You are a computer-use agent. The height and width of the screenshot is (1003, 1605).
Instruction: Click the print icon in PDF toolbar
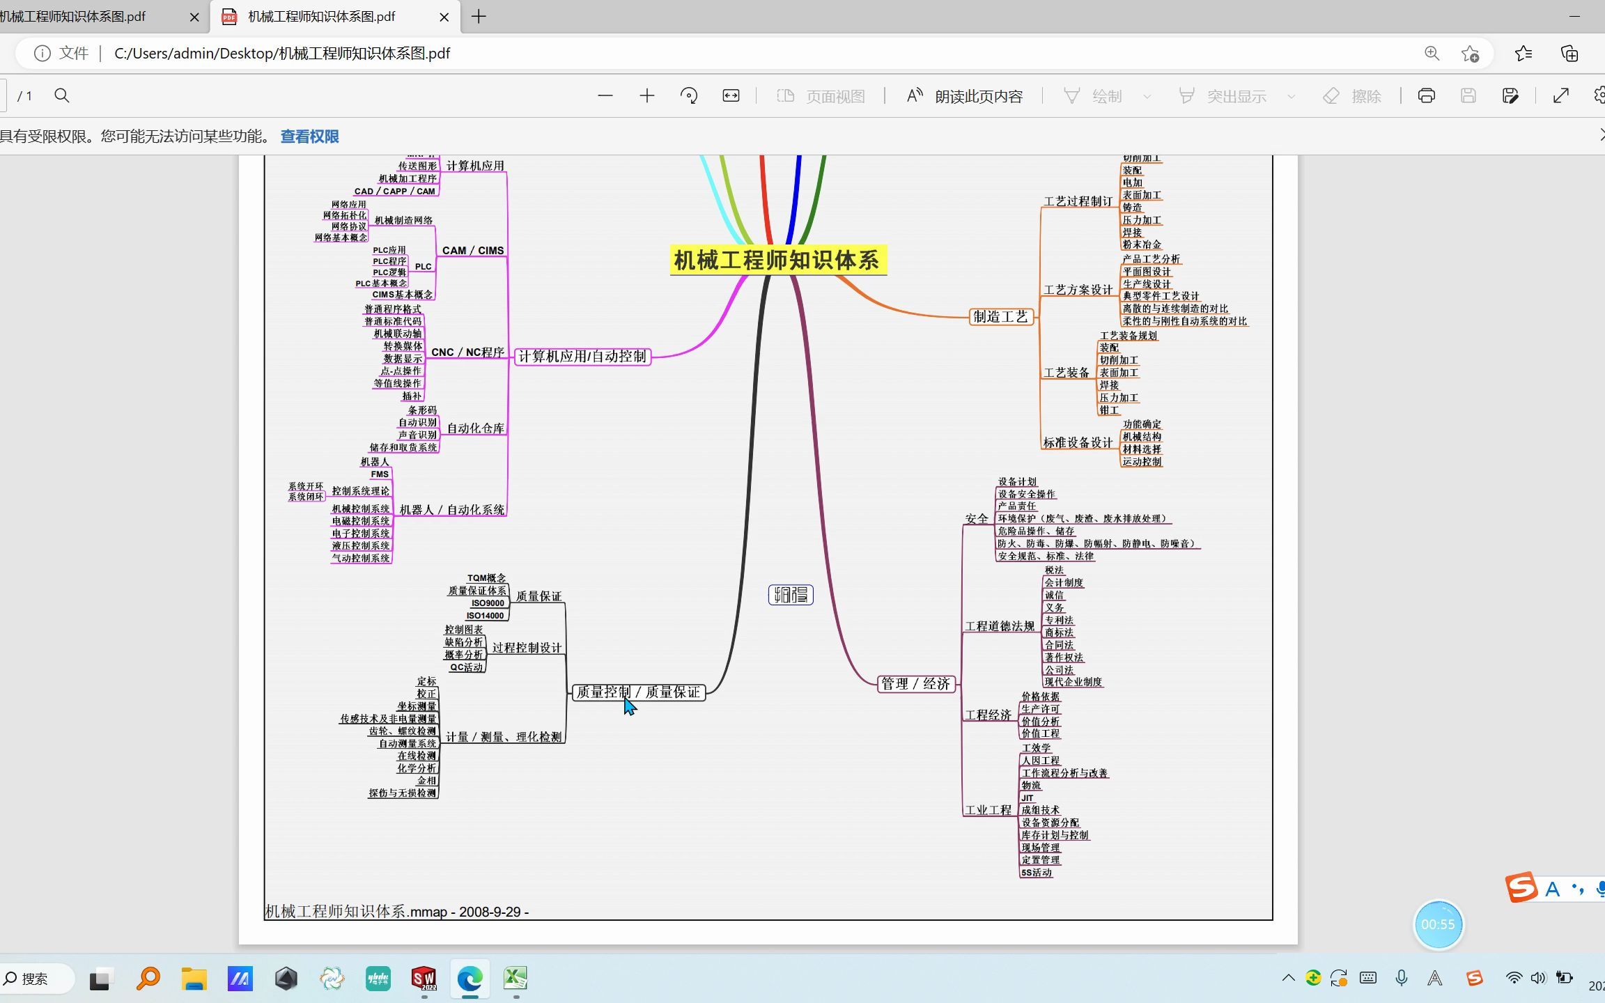1426,96
